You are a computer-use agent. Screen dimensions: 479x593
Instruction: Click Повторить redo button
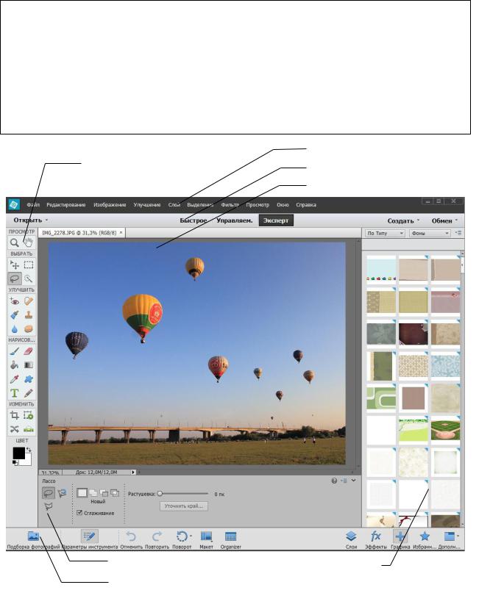[157, 539]
